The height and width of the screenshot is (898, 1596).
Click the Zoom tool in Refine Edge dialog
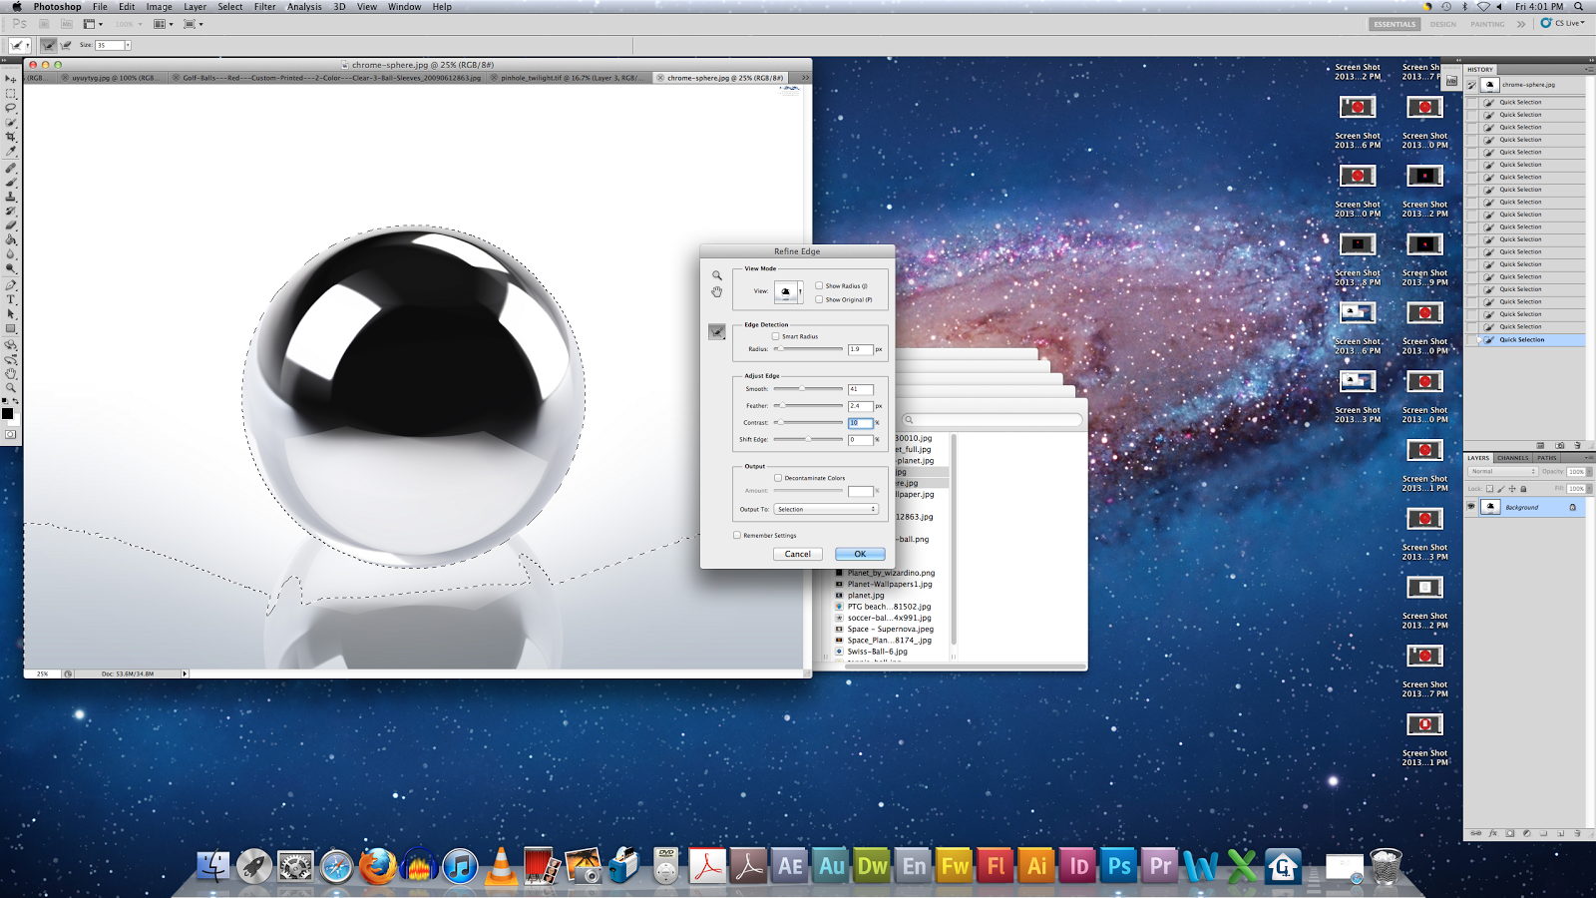pos(716,275)
